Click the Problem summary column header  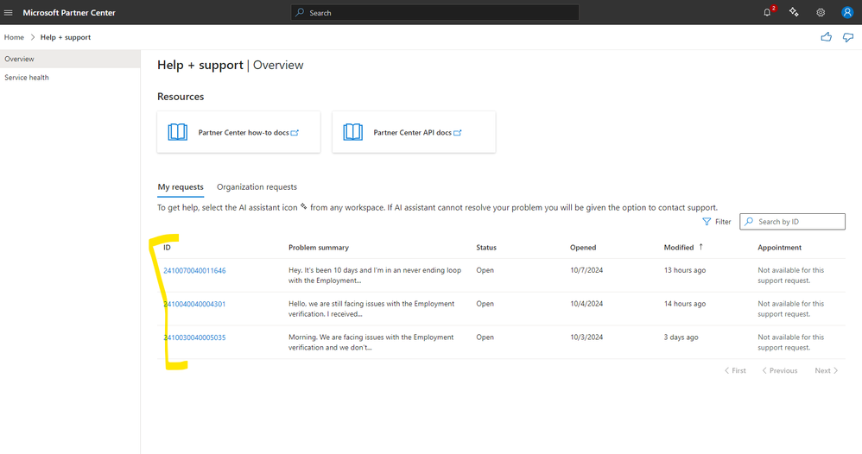(319, 248)
